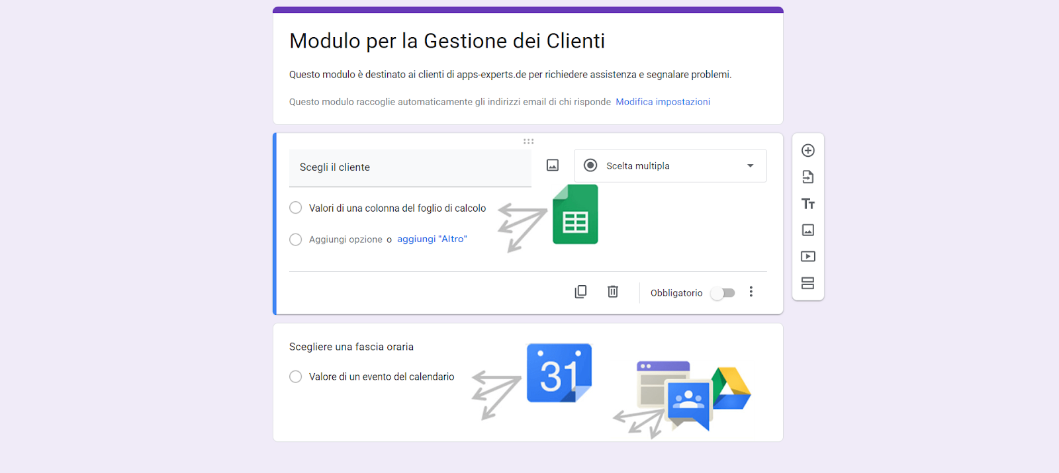
Task: Add an image from the side toolbar
Action: (x=807, y=230)
